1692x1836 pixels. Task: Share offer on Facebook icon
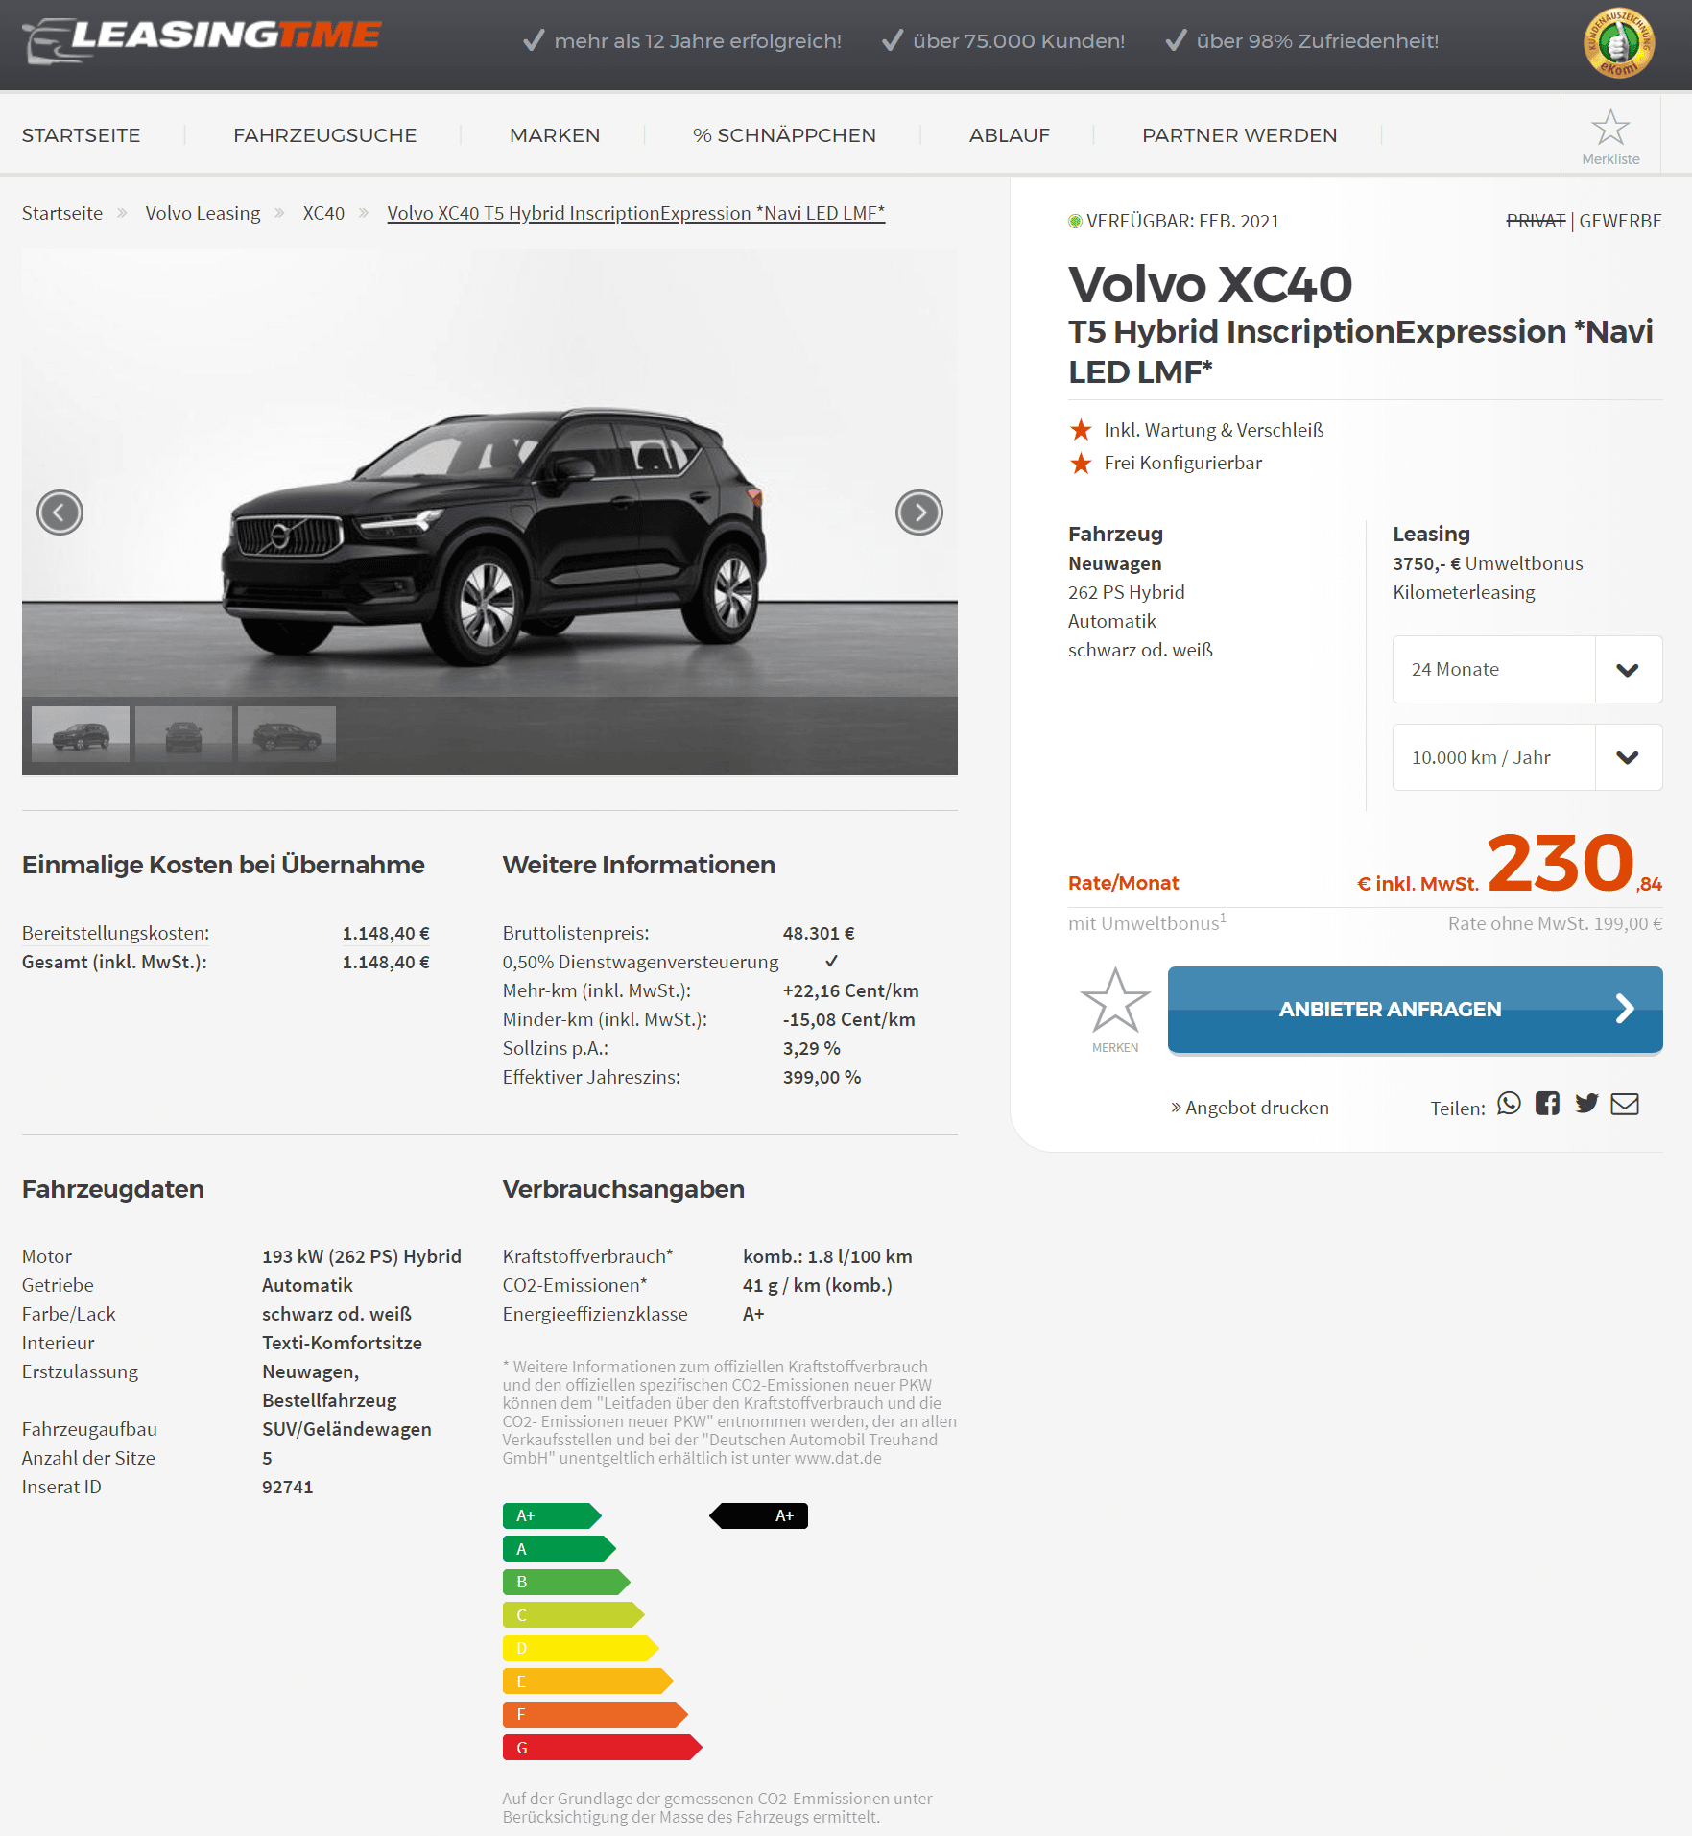tap(1547, 1104)
